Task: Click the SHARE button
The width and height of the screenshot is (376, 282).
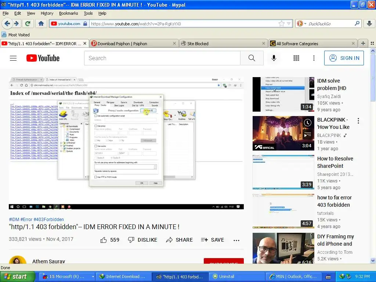Action: tap(179, 240)
